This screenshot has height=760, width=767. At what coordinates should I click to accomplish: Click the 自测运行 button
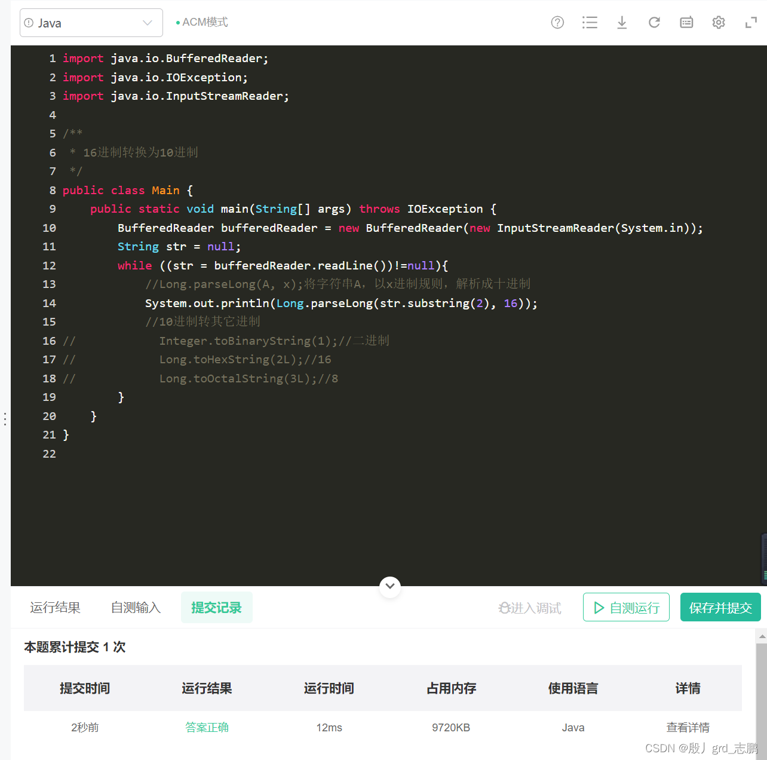(x=626, y=607)
